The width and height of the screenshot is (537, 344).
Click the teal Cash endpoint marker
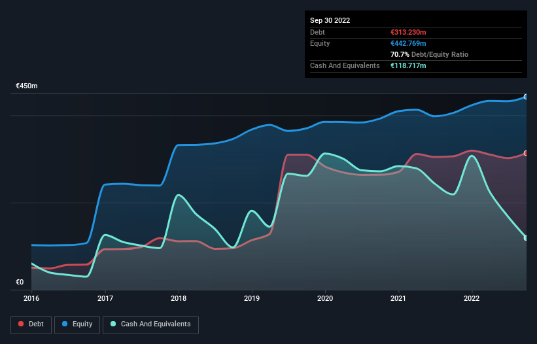point(526,238)
